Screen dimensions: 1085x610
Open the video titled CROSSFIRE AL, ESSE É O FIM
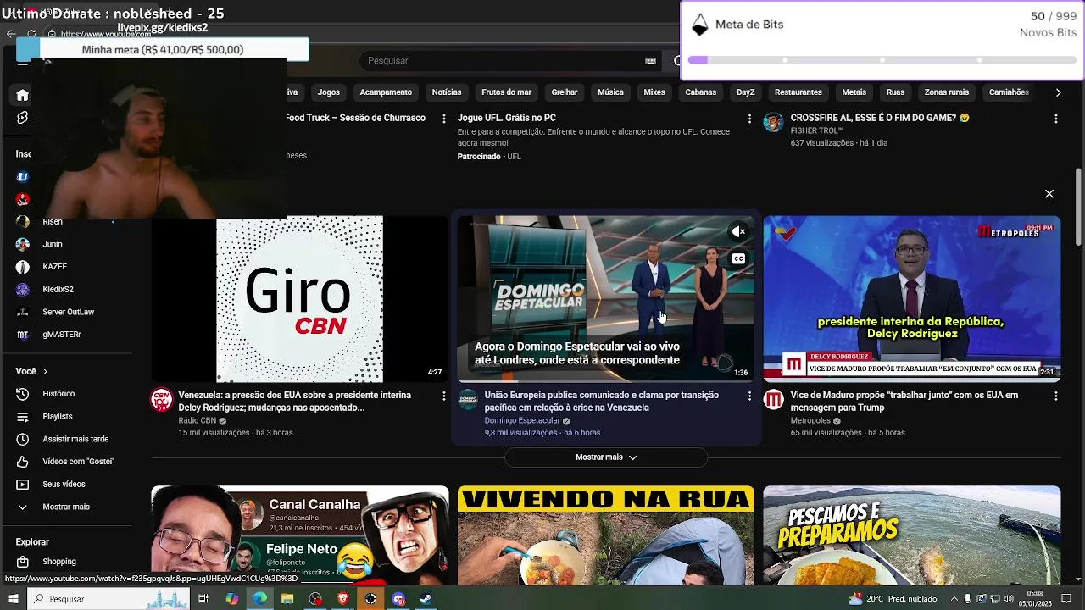tap(880, 118)
